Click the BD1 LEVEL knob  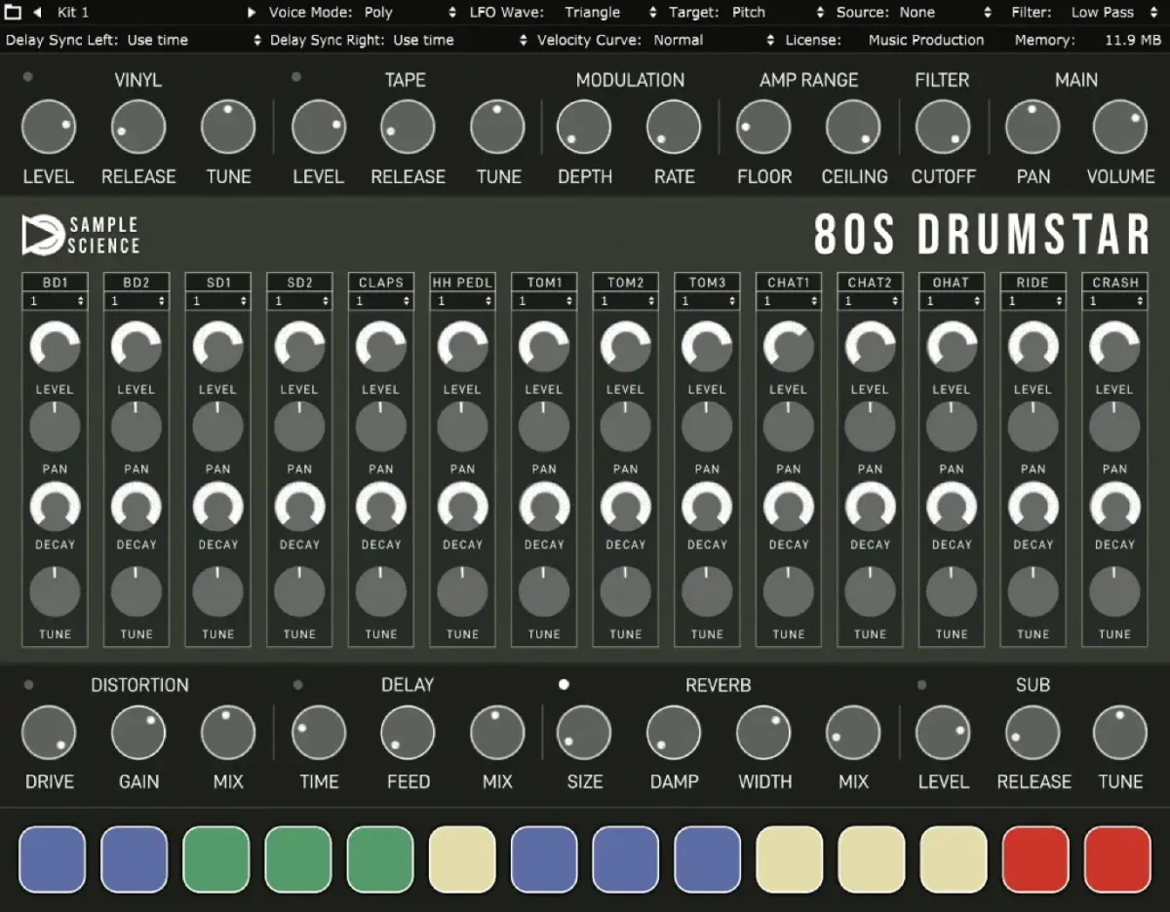(55, 348)
